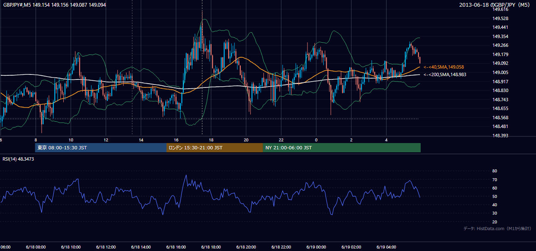
Task: Click hour label 12 under the price chart
Action: pyautogui.click(x=106, y=140)
